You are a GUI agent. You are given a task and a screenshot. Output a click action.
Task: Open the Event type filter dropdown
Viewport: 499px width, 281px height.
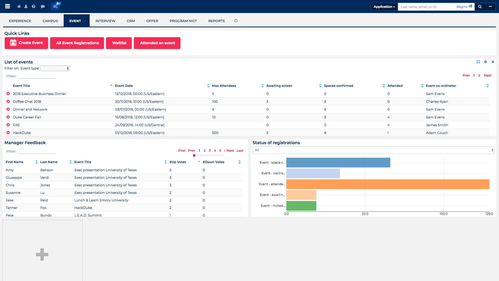[55, 68]
